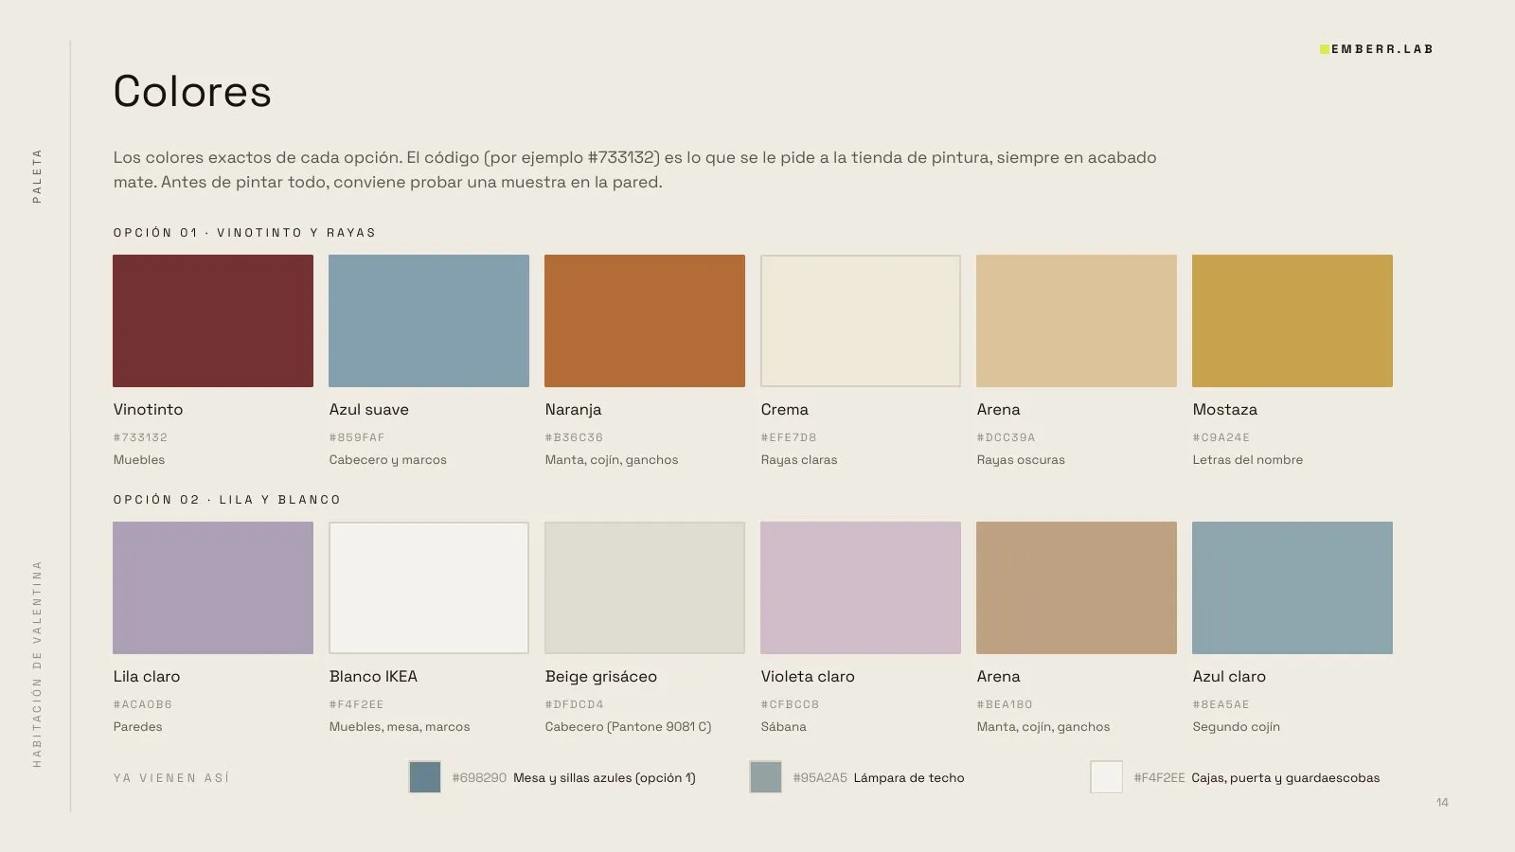Click the text 'Cabecero y marcos'

coord(388,460)
